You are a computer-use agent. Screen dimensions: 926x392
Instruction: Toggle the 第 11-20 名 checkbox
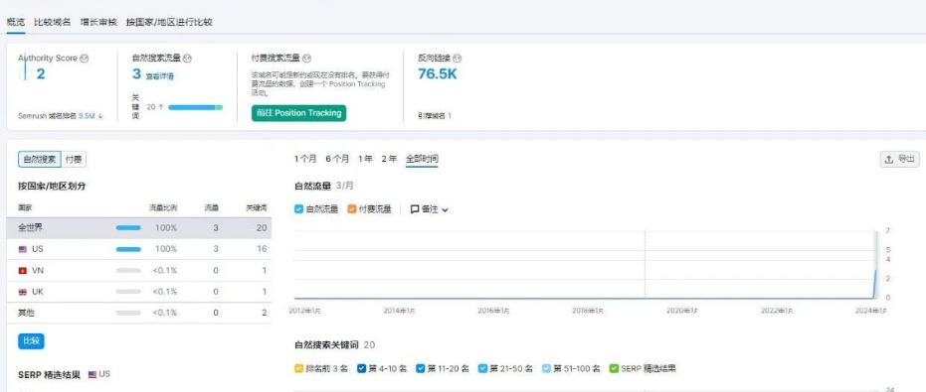click(x=421, y=368)
